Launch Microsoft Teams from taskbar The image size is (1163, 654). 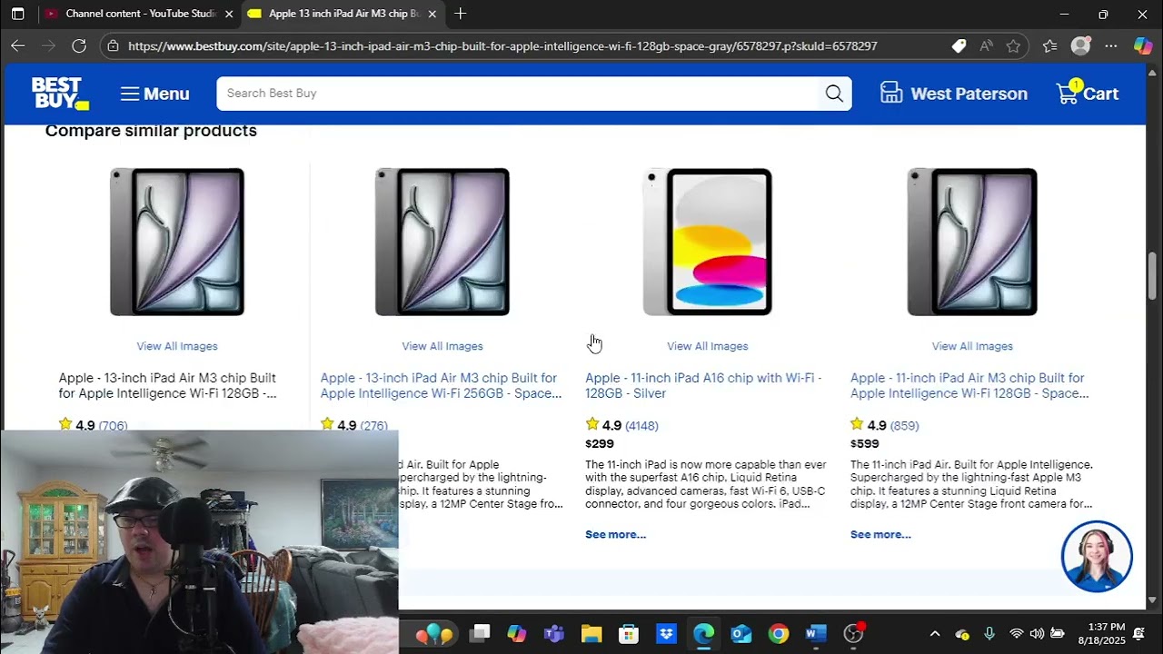coord(554,633)
